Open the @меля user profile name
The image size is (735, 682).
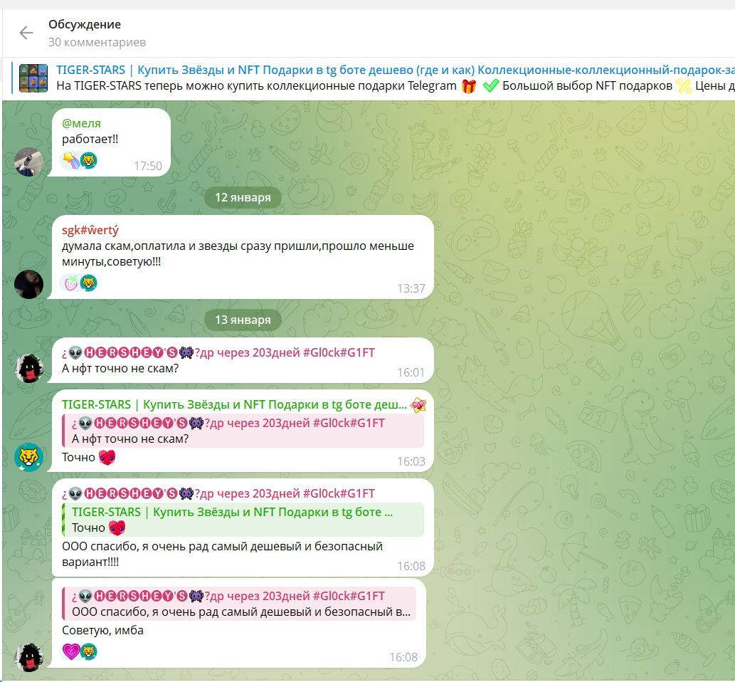tap(81, 123)
